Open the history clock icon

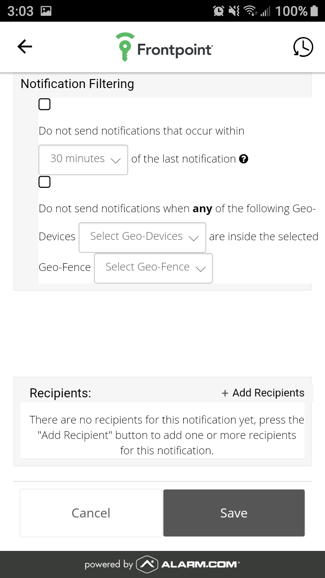[303, 47]
